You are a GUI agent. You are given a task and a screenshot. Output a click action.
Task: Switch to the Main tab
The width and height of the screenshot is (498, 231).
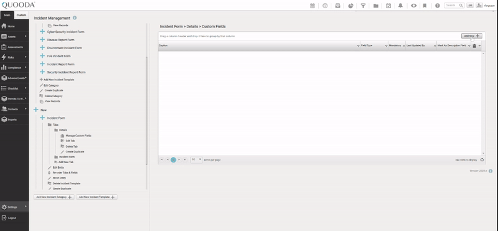click(7, 15)
